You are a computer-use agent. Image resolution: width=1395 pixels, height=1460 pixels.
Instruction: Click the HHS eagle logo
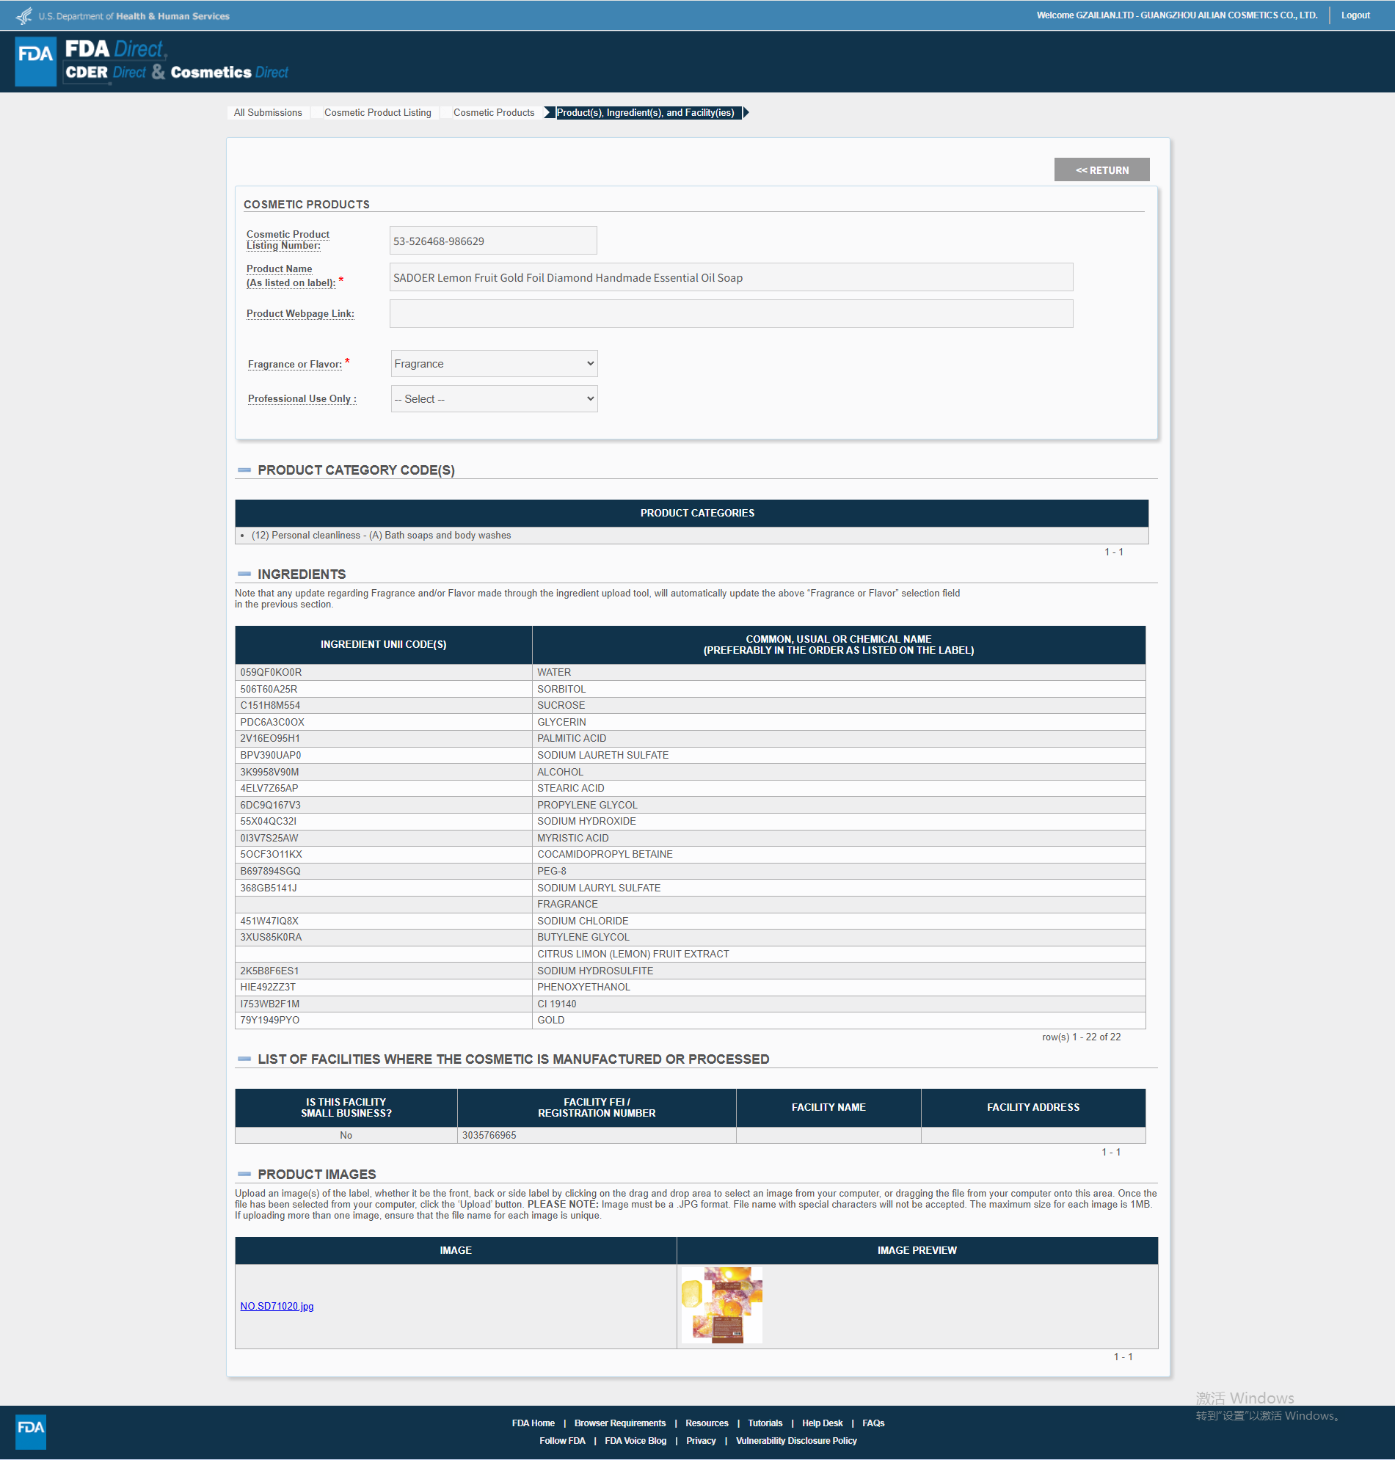(23, 15)
